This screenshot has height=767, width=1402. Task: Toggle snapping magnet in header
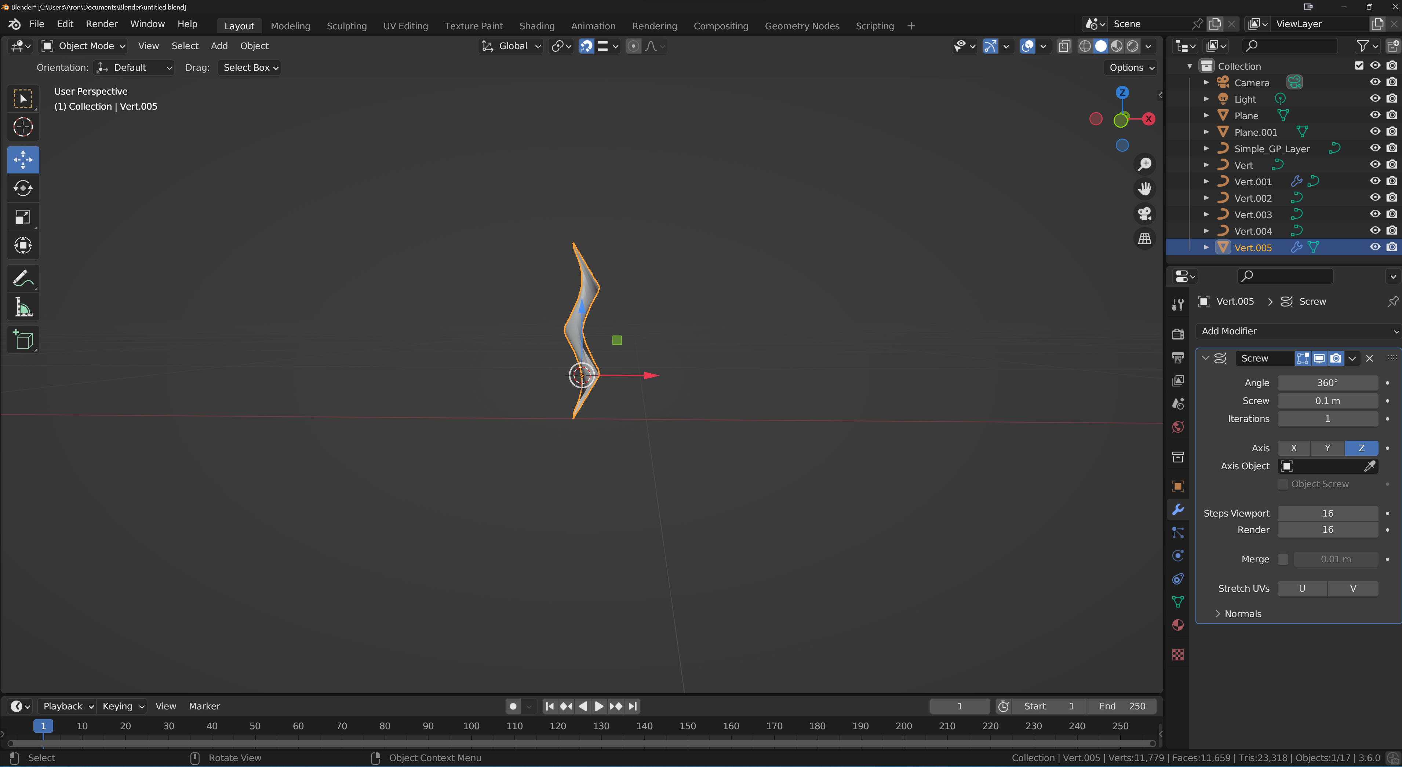[x=586, y=46]
